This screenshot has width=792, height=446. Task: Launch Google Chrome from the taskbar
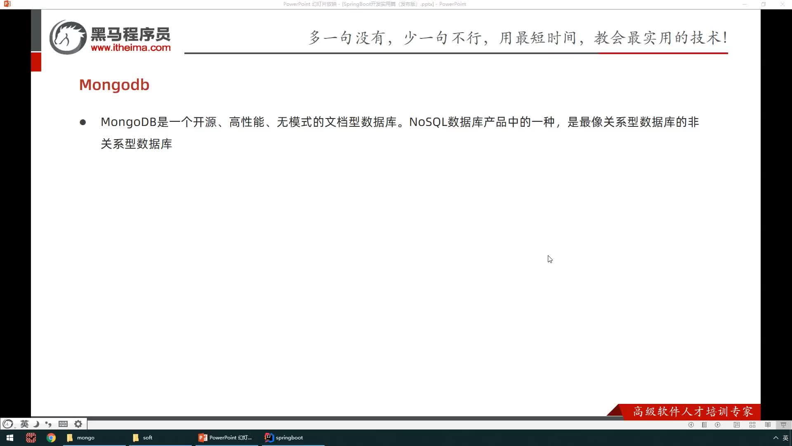pyautogui.click(x=51, y=438)
